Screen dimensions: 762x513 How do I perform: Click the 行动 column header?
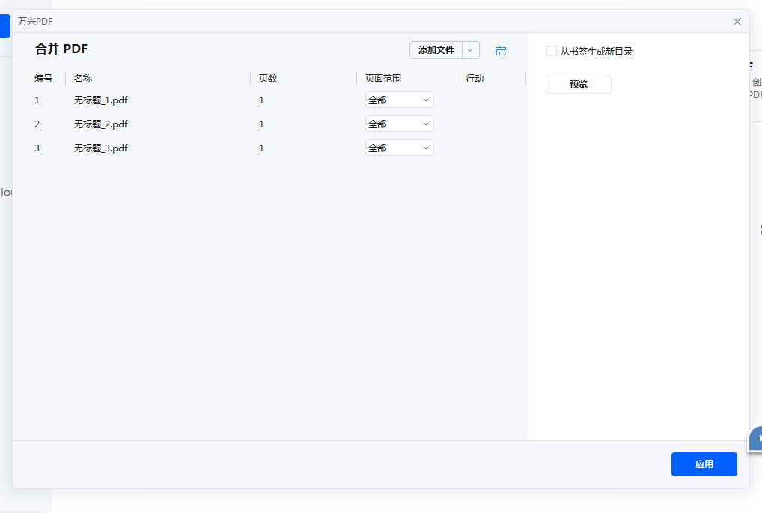pos(475,78)
